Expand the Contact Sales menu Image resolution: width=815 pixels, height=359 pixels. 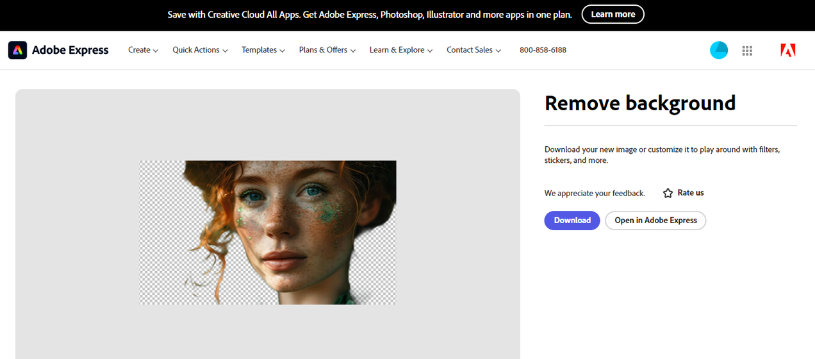[x=473, y=50]
